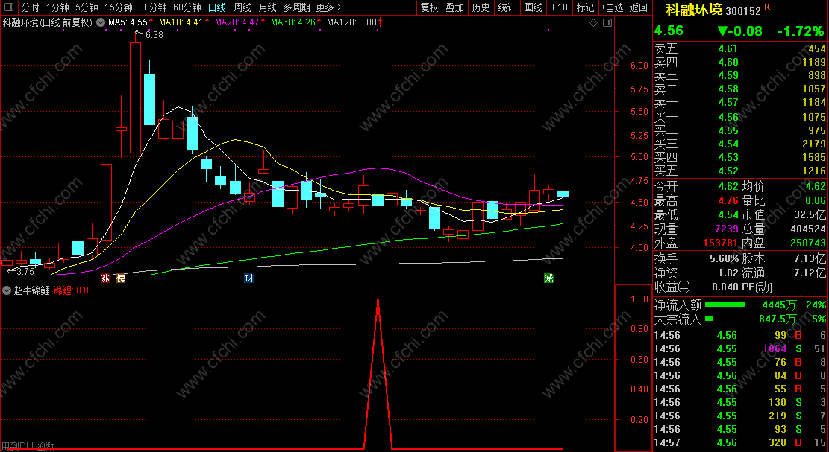Click the 卖四 price 4.60 row
829x452 pixels.
coord(740,63)
